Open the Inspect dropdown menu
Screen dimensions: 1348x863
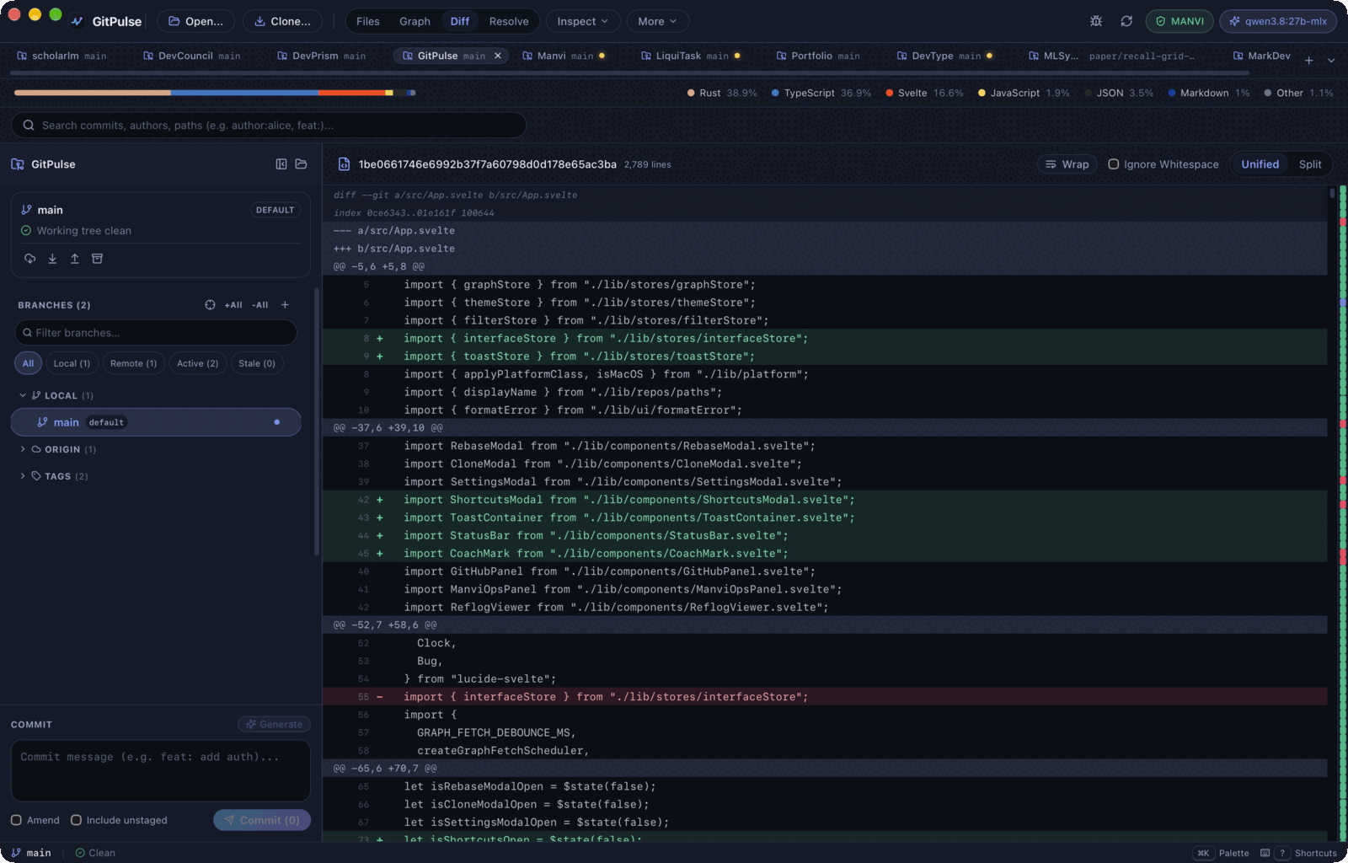(583, 21)
